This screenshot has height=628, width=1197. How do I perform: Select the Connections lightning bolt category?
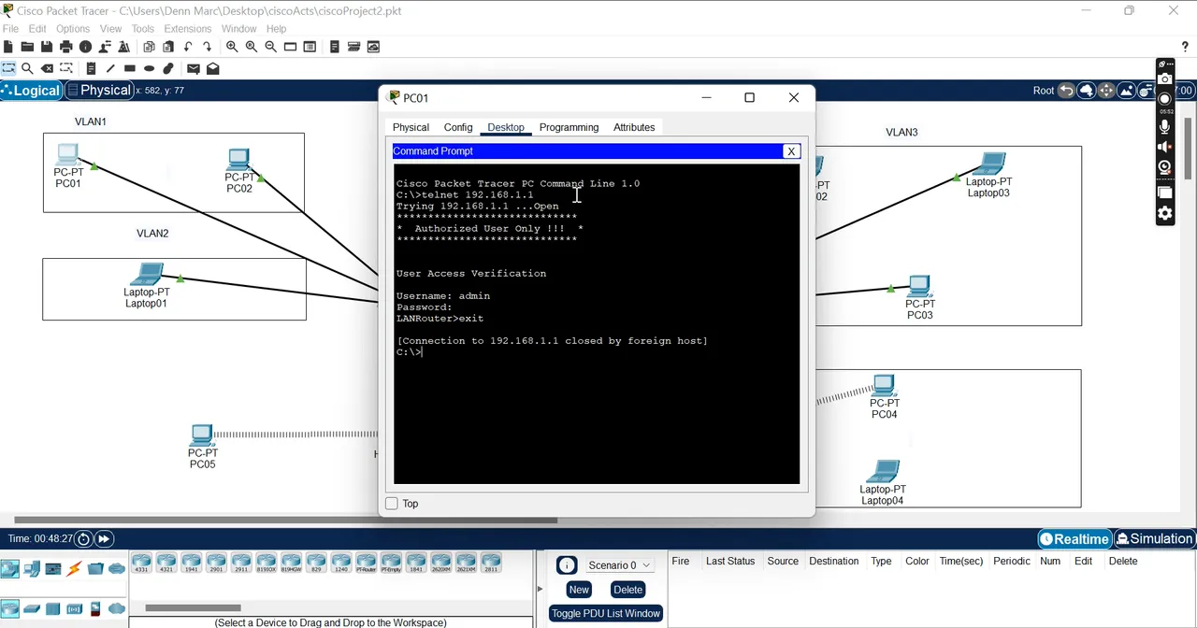[x=74, y=568]
